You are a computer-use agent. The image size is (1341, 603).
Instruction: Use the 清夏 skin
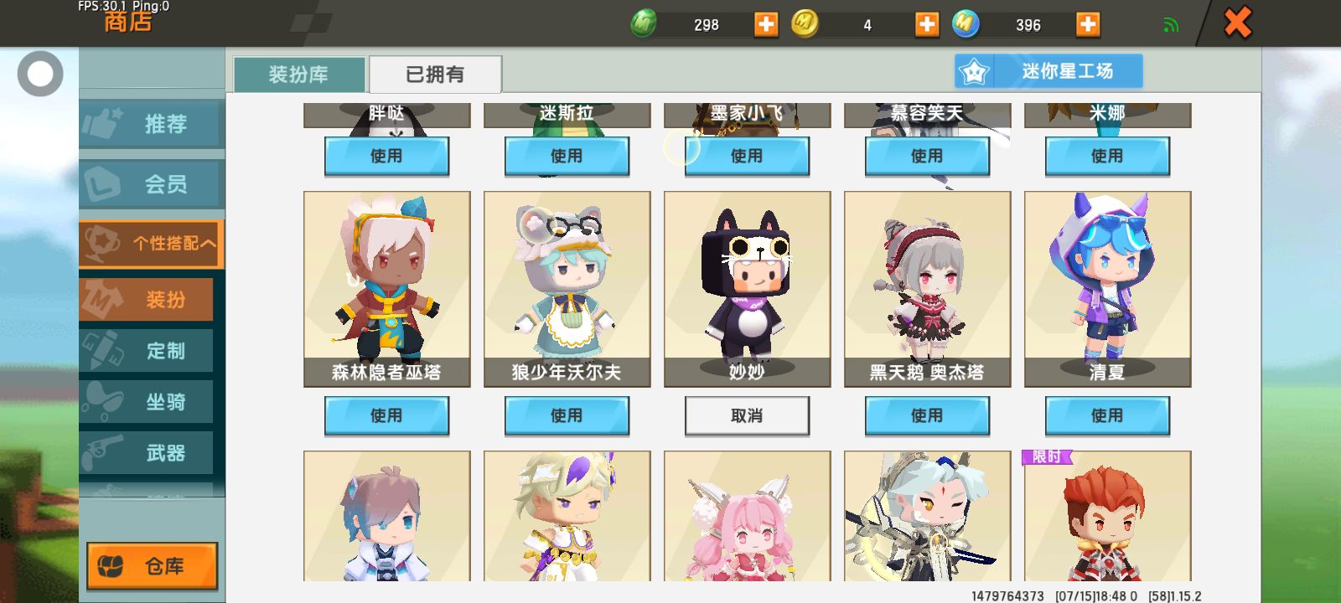pos(1107,415)
